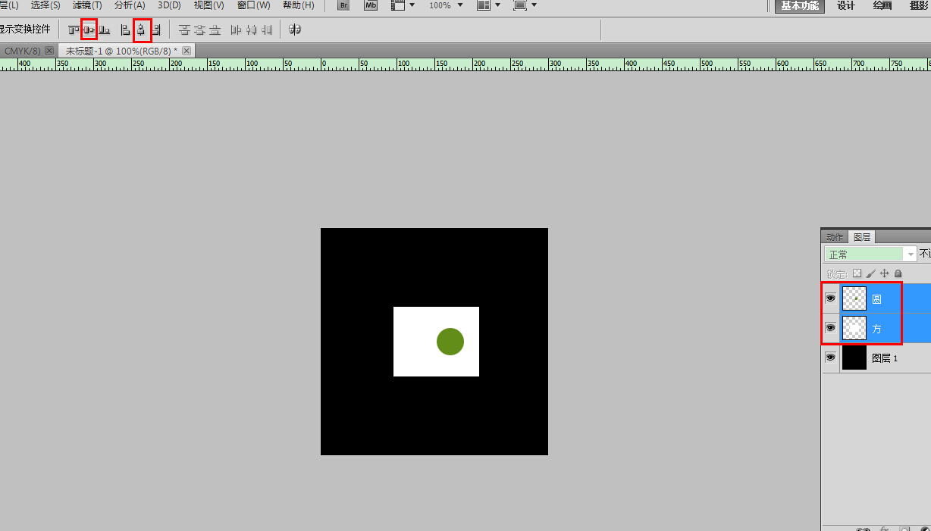Viewport: 931px width, 531px height.
Task: Click the view extras icon
Action: [398, 5]
